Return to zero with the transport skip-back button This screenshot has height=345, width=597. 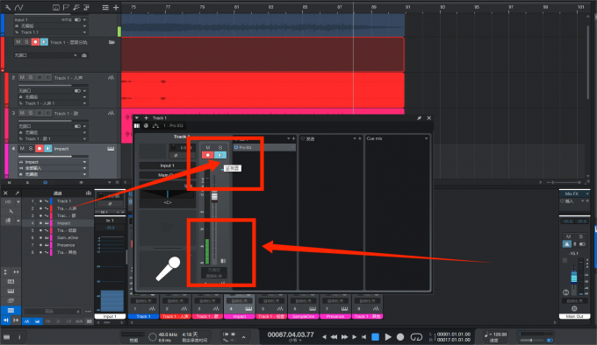363,336
